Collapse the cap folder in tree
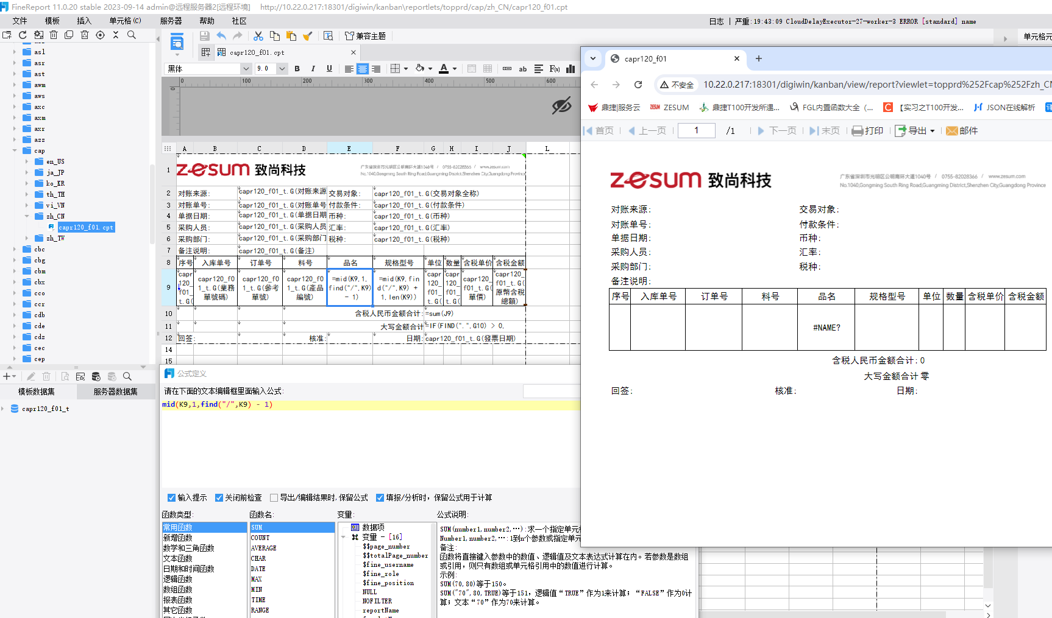 pyautogui.click(x=15, y=150)
